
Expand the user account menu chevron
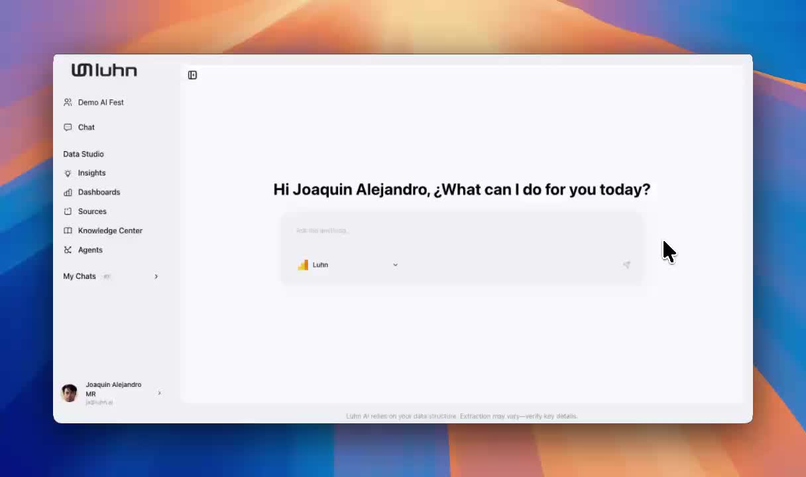(x=159, y=393)
